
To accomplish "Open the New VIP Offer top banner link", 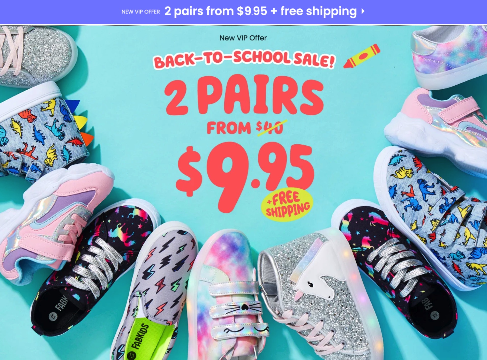I will (x=243, y=12).
